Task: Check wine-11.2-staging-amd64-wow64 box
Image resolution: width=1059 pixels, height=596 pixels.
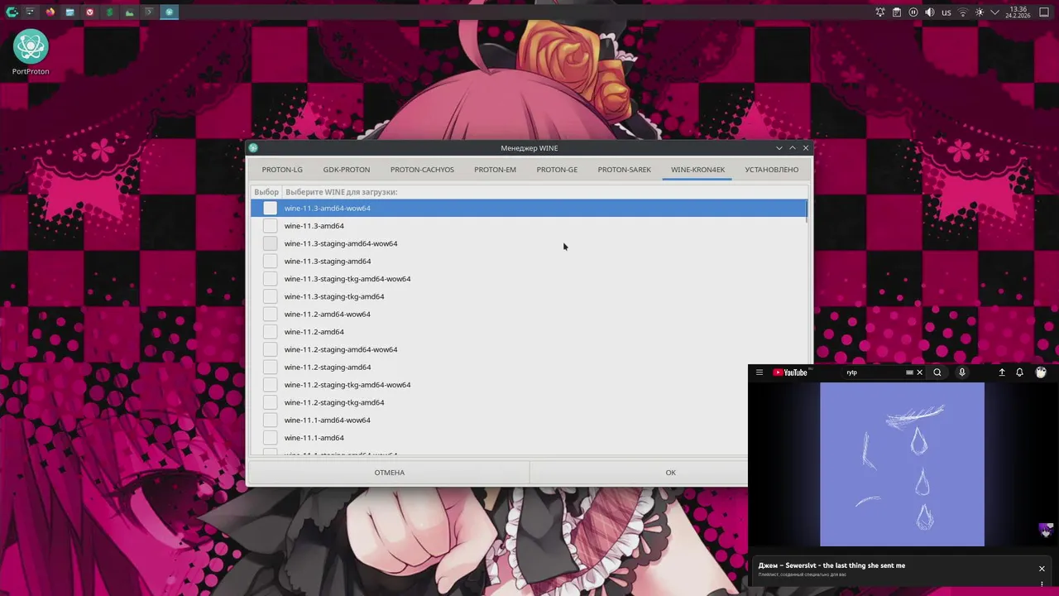Action: 270,349
